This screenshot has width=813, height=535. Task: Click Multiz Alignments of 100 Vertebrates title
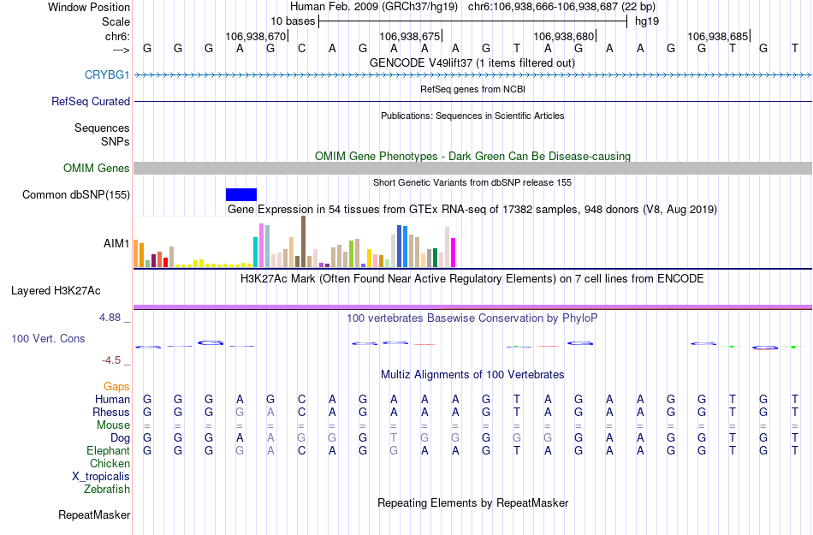(472, 374)
